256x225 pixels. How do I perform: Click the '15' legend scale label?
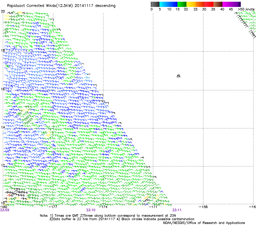click(x=177, y=9)
